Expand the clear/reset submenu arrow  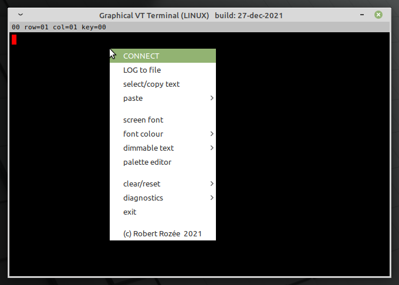(x=211, y=184)
